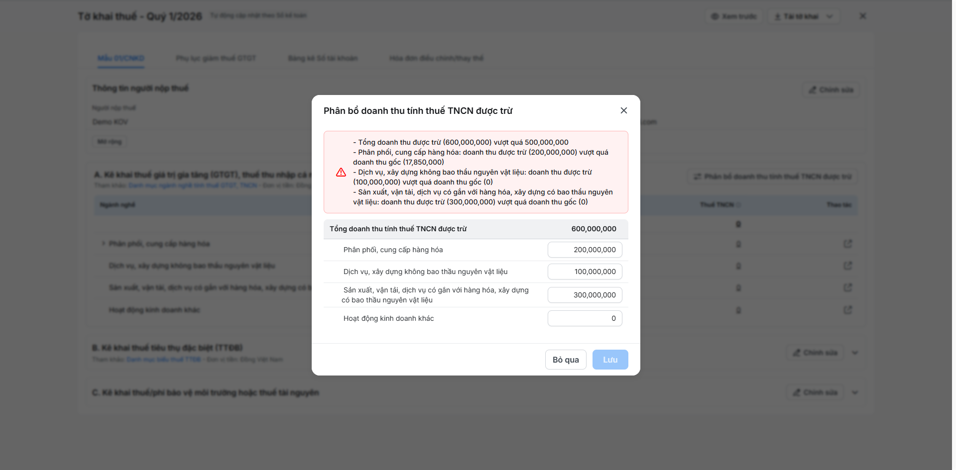Screen dimensions: 956x470
Task: Expand section B chevron
Action: tap(855, 353)
